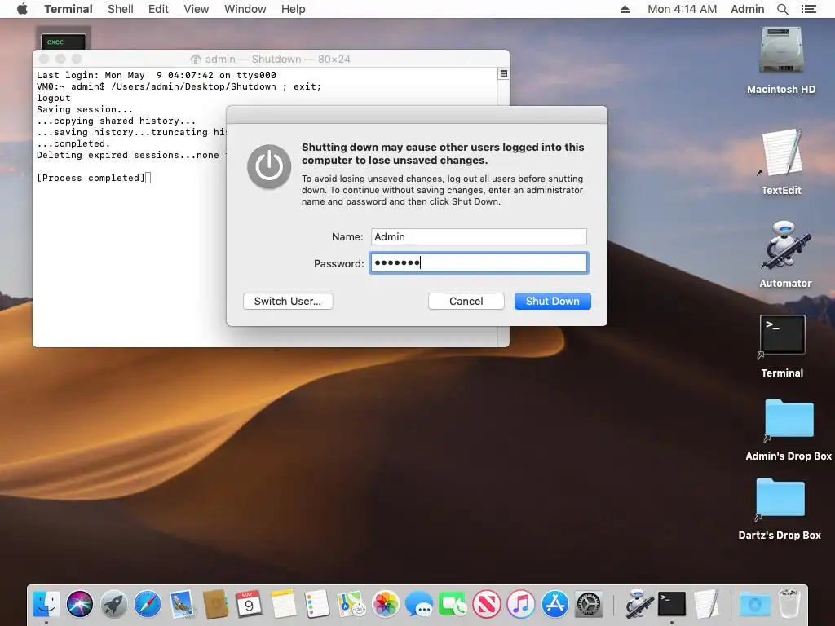
Task: Select Admin's Drop Box folder
Action: click(x=789, y=421)
